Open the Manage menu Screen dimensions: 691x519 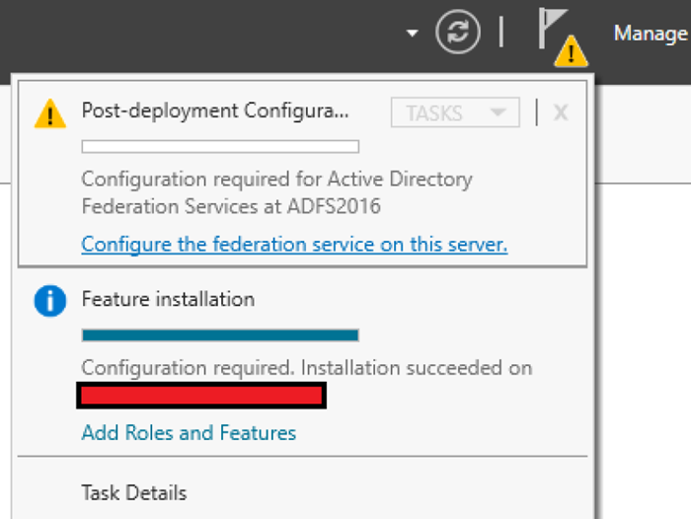[651, 34]
